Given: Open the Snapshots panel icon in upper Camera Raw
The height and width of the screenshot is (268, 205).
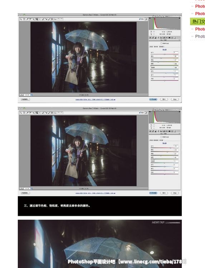Looking at the screenshot, I should 175,38.
